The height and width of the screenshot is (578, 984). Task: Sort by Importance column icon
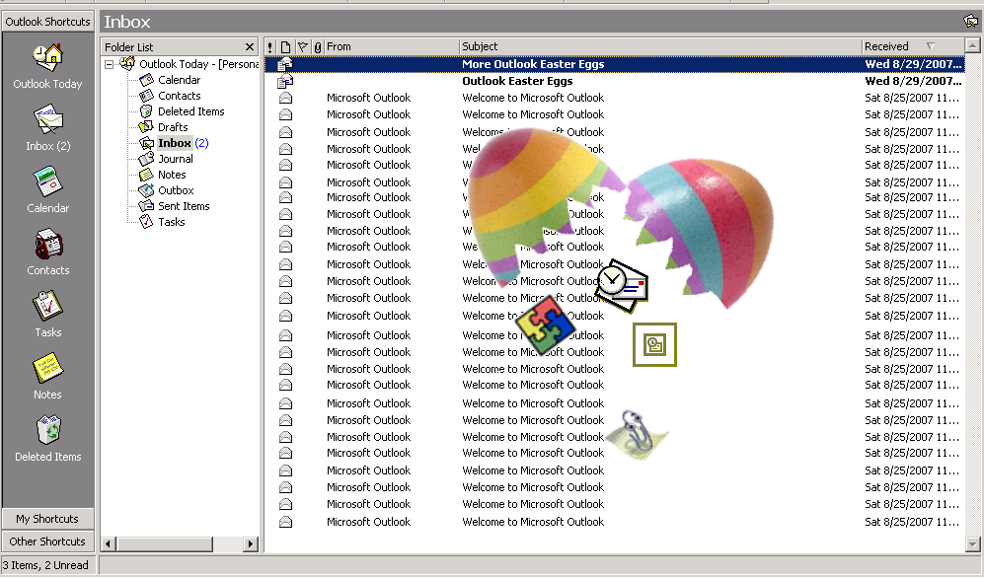tap(269, 47)
